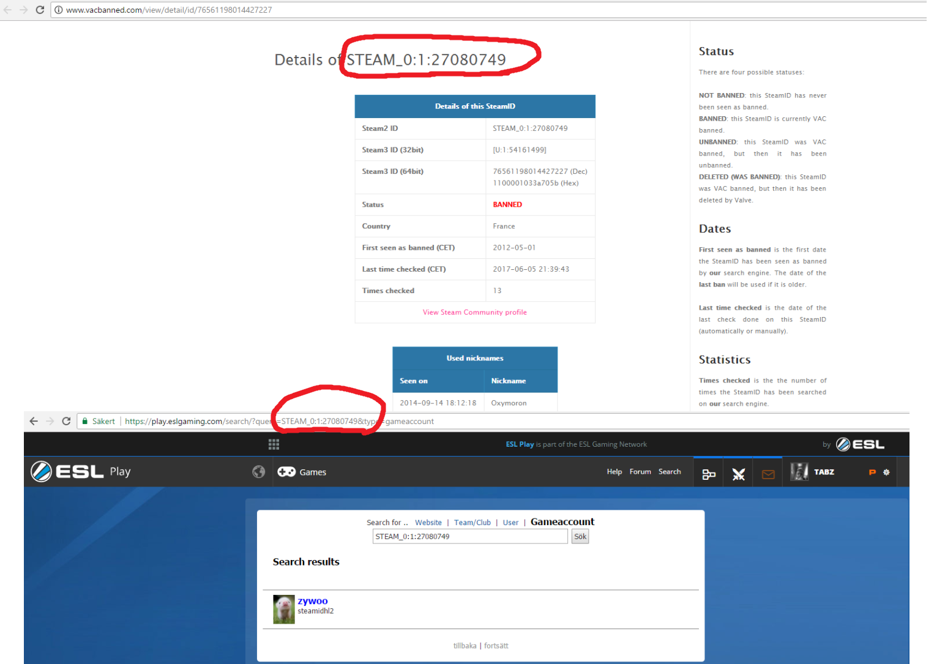
Task: Open Search in the ESL navigation
Action: 670,472
